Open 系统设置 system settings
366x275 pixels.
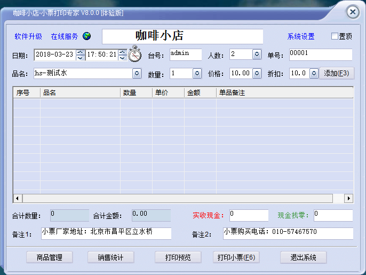[301, 36]
